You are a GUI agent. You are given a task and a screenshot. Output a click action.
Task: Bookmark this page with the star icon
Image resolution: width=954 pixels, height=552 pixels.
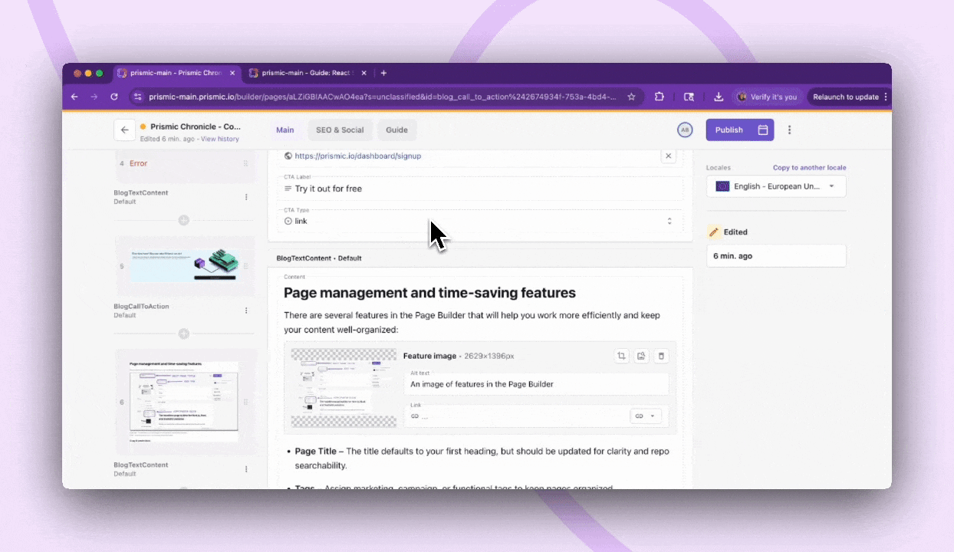pyautogui.click(x=631, y=97)
